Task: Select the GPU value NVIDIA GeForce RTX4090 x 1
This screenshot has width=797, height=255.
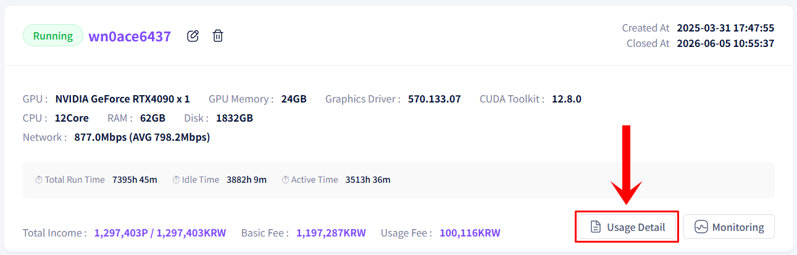Action: point(122,99)
